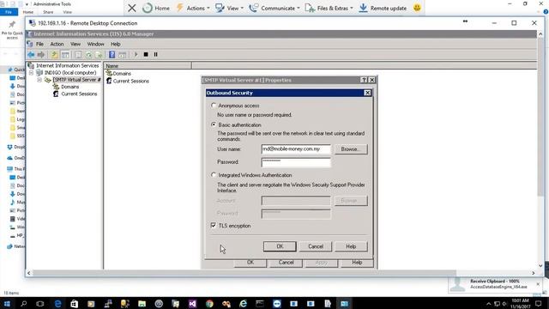Select Integrated Windows Authentication radio button
The height and width of the screenshot is (309, 549).
[214, 175]
